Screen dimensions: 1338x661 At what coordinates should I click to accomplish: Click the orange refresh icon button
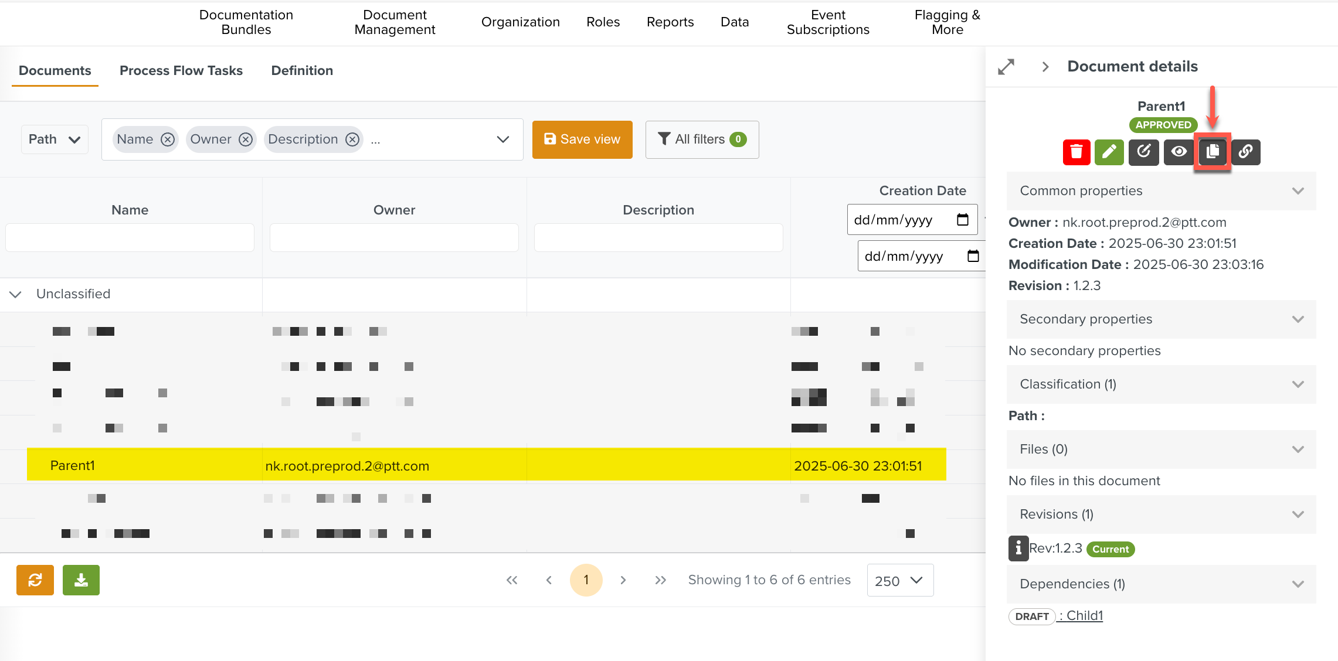35,580
